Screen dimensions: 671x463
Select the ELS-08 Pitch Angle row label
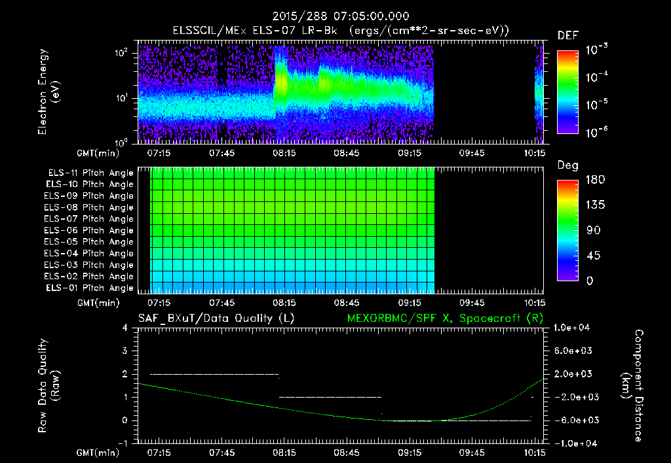coord(88,207)
